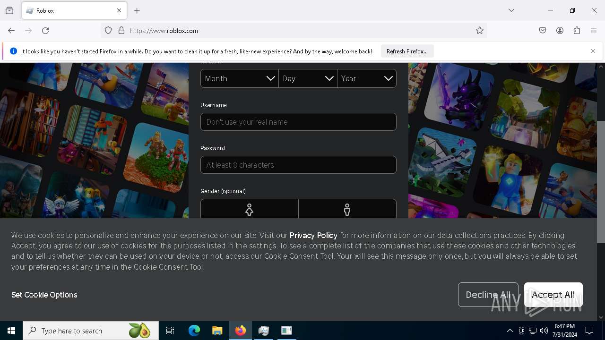Reload the Roblox page

point(45,31)
